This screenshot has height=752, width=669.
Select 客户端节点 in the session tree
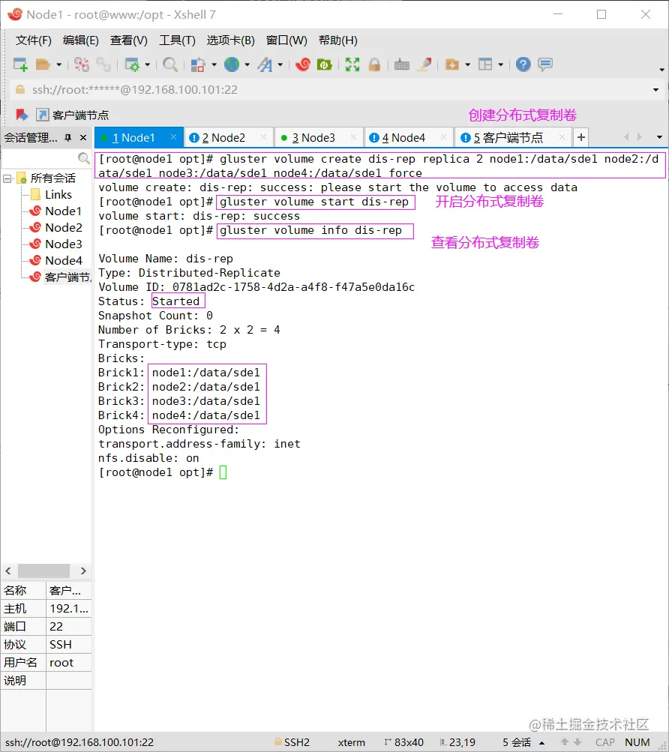[61, 277]
